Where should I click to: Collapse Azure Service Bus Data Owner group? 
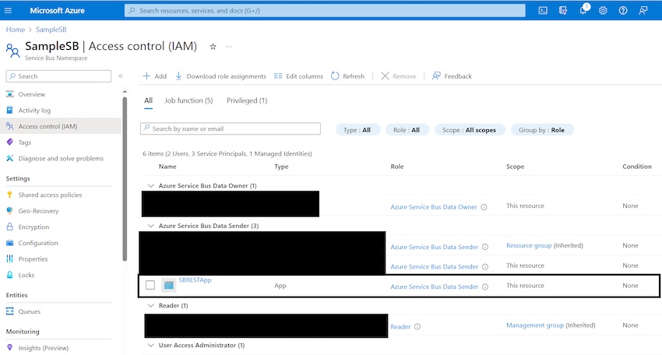pos(151,186)
